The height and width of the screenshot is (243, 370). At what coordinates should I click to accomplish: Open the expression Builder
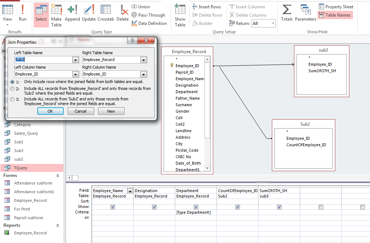(x=202, y=23)
